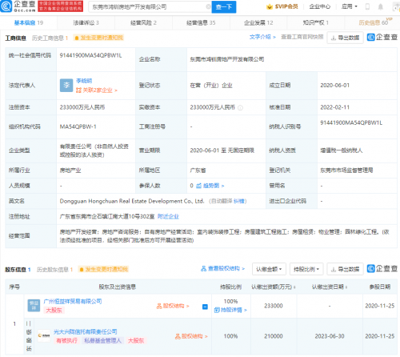The image size is (400, 357).
Task: Open the 附近企业 link
Action: pos(168,216)
